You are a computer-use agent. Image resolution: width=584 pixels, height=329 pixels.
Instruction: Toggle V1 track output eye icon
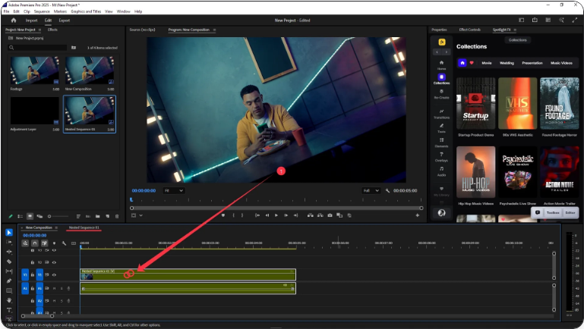54,274
